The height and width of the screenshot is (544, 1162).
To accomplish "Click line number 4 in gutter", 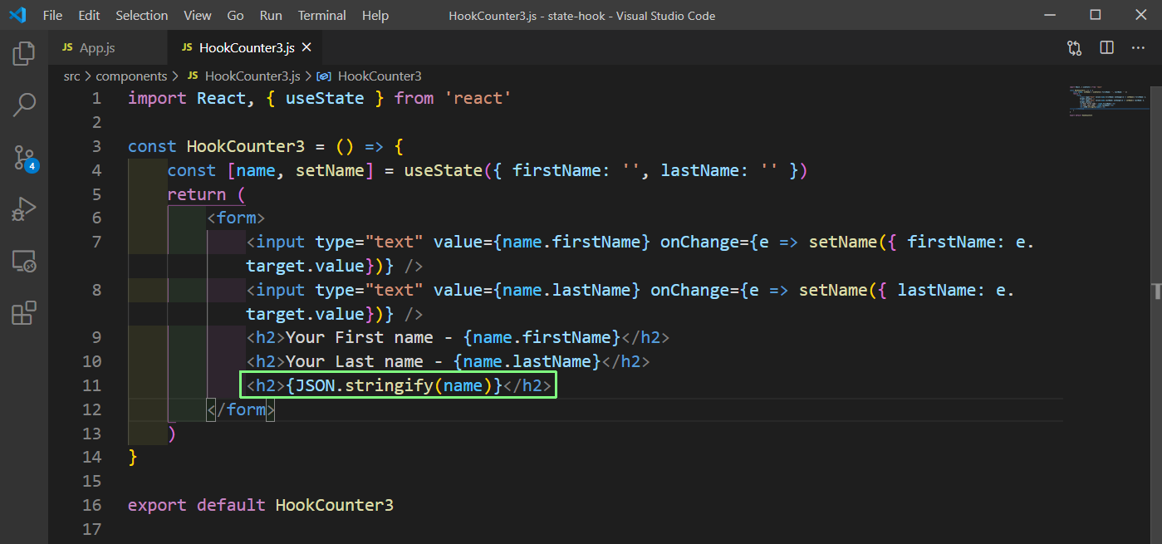I will 96,170.
